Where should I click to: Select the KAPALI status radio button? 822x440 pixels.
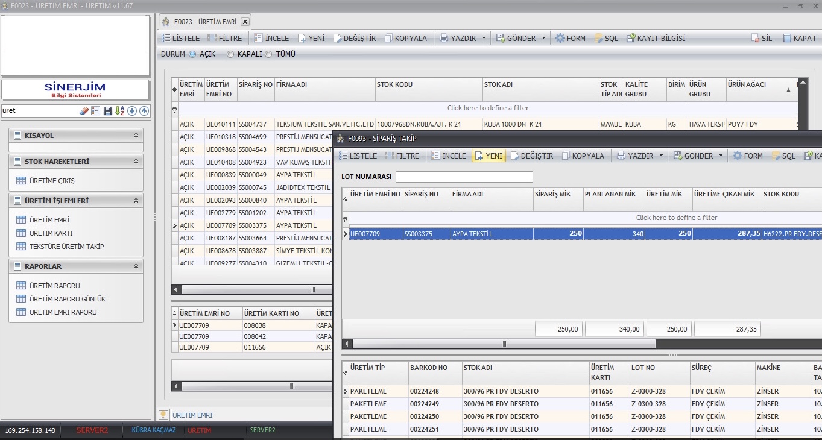[230, 54]
